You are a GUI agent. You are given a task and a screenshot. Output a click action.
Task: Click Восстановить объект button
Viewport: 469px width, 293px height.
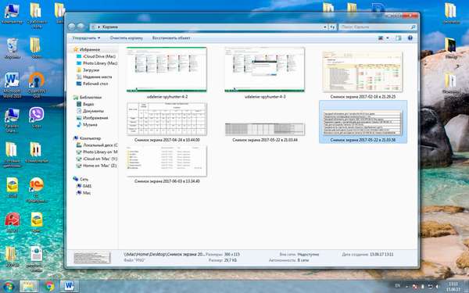(x=171, y=38)
